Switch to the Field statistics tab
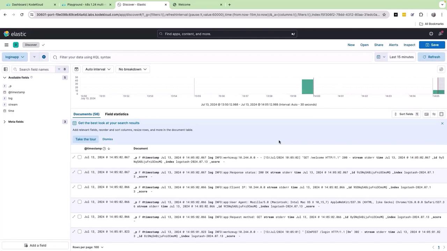This screenshot has width=447, height=251. pyautogui.click(x=117, y=114)
